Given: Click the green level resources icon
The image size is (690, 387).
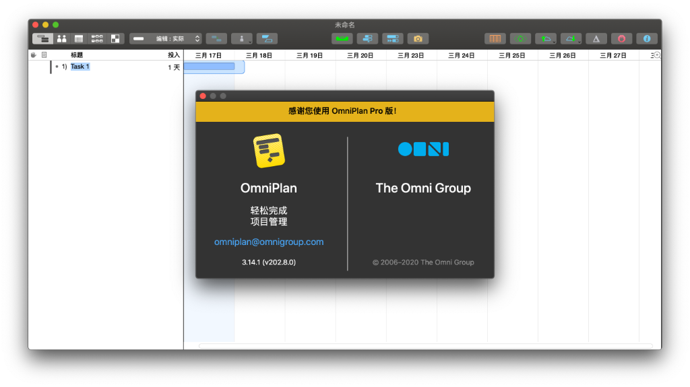Looking at the screenshot, I should point(342,39).
